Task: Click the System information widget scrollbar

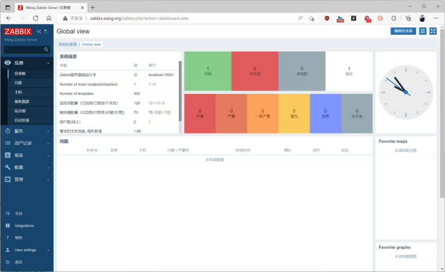Action: [180, 90]
